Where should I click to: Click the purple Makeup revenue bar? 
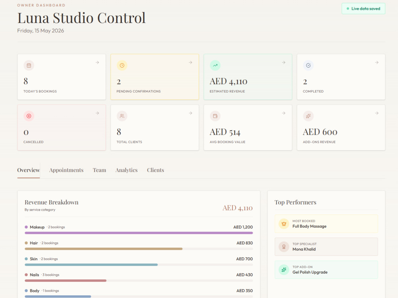coord(139,233)
